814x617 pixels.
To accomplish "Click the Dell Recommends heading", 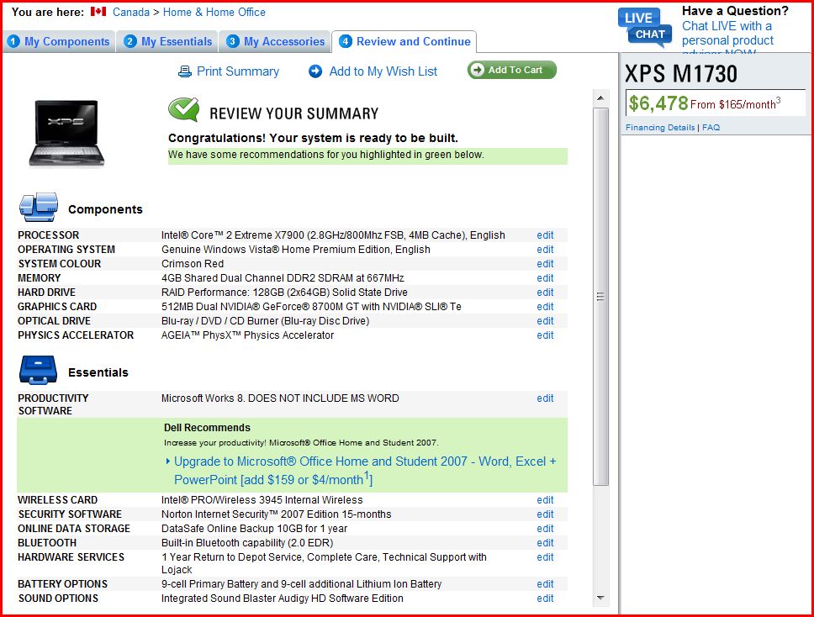I will coord(207,428).
